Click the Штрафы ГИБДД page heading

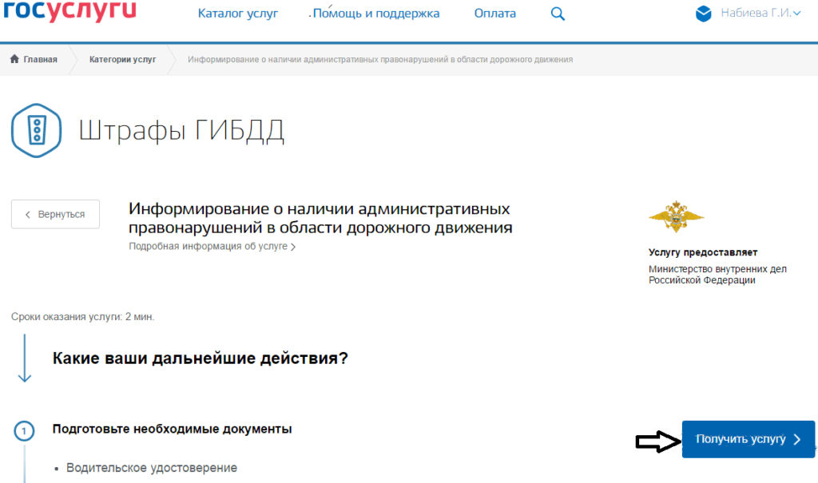[181, 131]
